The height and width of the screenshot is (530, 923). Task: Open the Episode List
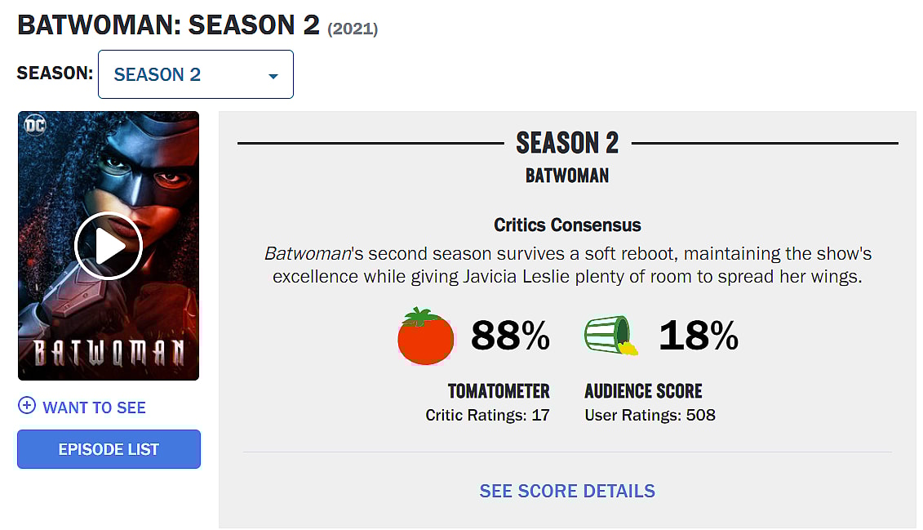pyautogui.click(x=109, y=449)
